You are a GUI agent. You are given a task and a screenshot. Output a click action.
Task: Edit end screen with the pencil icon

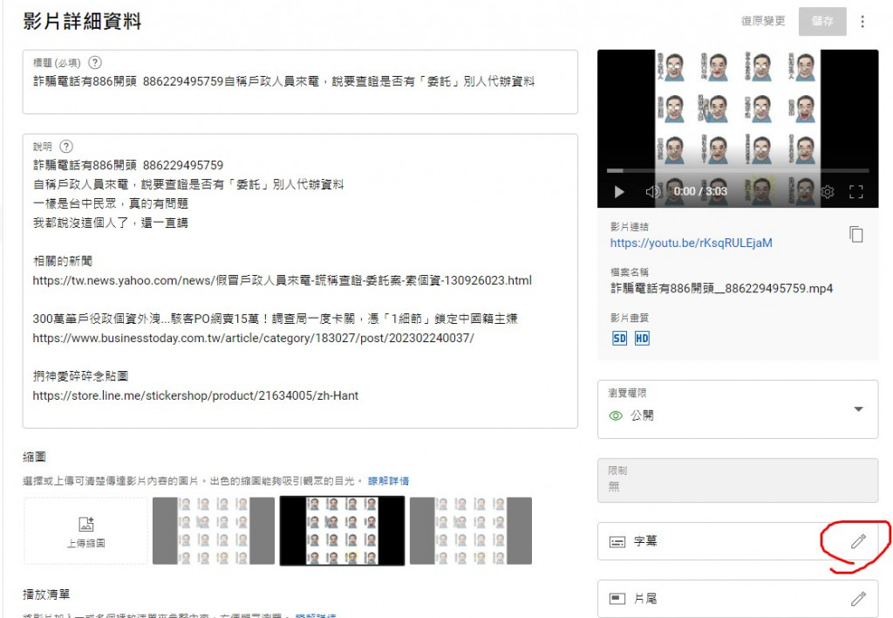[858, 599]
